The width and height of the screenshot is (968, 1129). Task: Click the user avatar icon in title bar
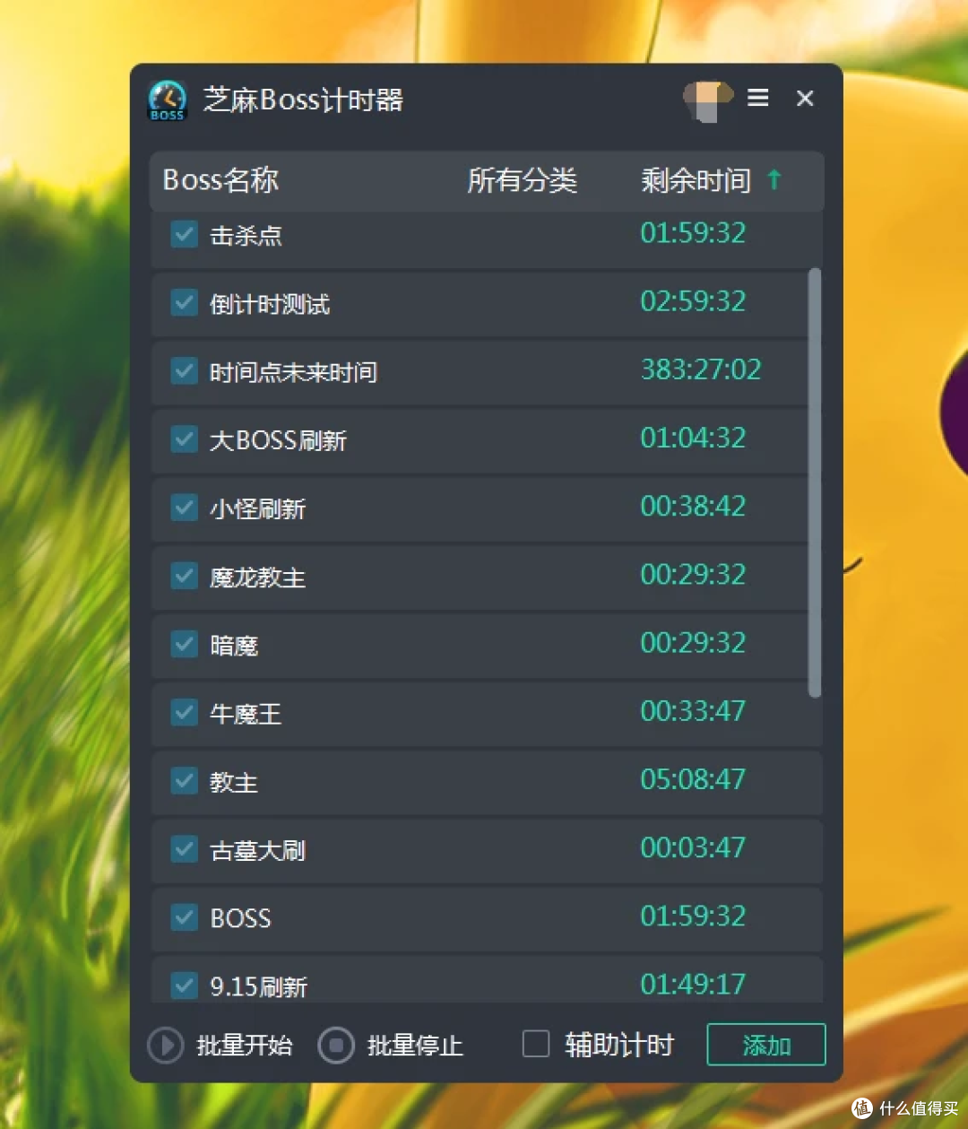707,100
